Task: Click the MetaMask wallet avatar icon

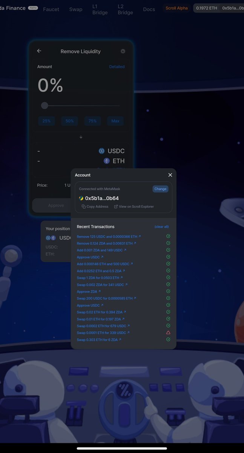Action: coord(81,198)
